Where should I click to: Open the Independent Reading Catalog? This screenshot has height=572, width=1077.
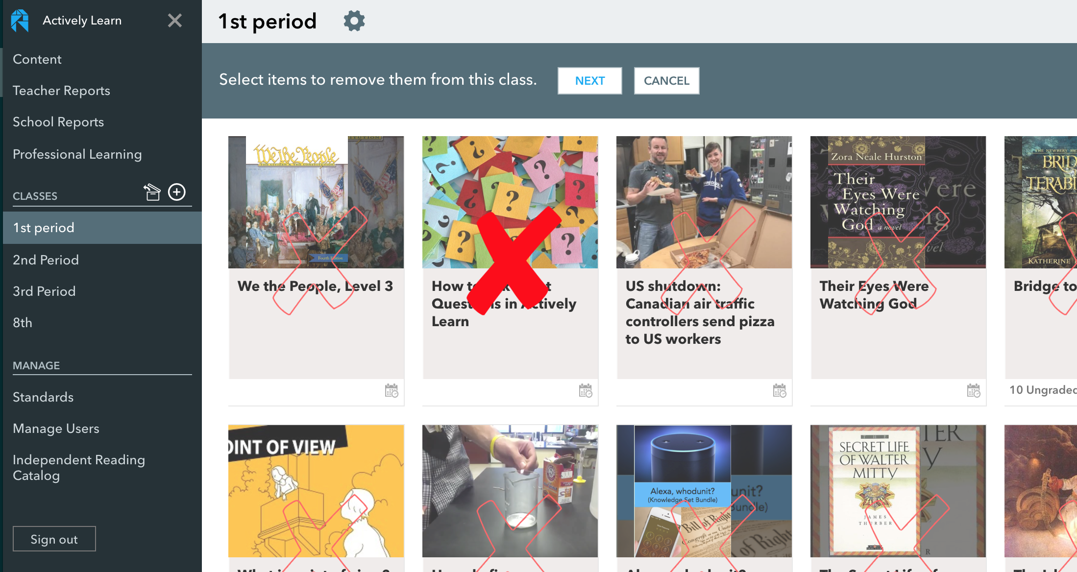point(78,468)
